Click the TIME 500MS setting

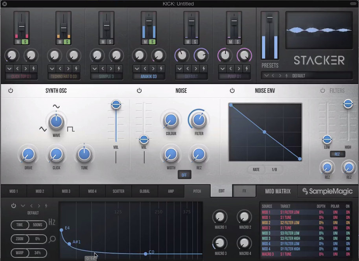tap(29, 225)
